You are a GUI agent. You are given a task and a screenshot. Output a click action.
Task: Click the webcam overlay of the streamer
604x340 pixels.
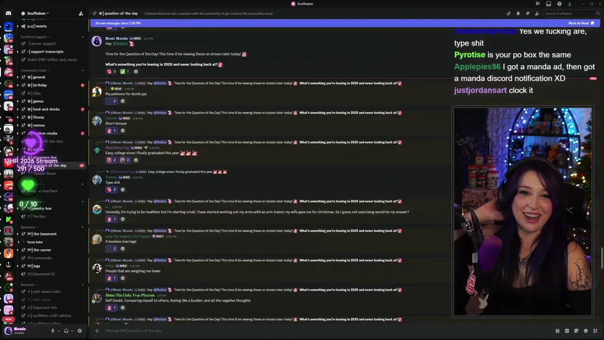(x=522, y=212)
